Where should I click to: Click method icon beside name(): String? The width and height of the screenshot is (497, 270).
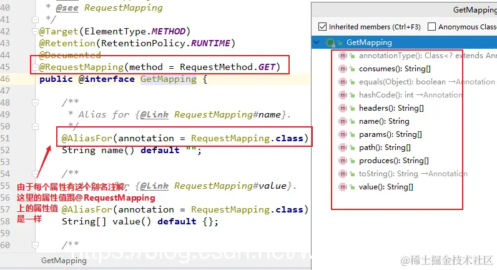tap(342, 121)
